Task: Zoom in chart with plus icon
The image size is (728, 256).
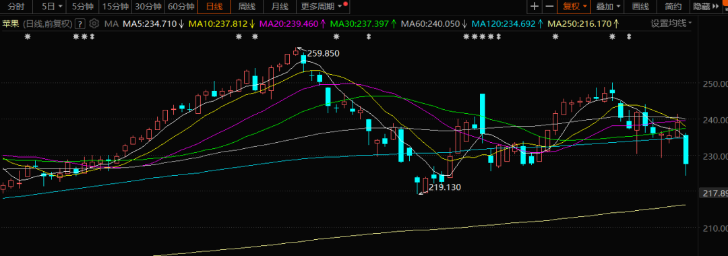Action: pos(535,7)
